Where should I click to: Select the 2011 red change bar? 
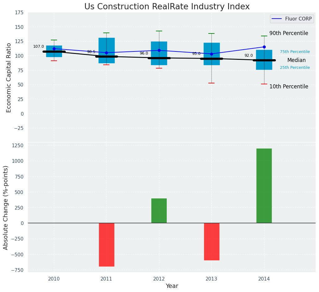tap(106, 245)
